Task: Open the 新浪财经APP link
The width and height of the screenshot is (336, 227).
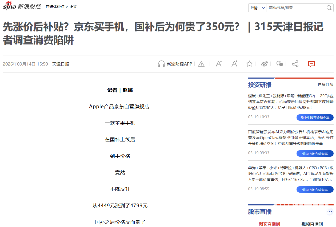Action: click(179, 64)
